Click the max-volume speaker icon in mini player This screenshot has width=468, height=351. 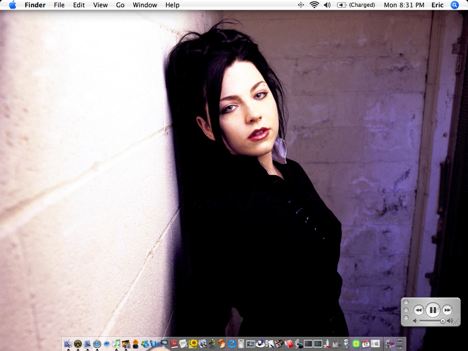coord(450,321)
